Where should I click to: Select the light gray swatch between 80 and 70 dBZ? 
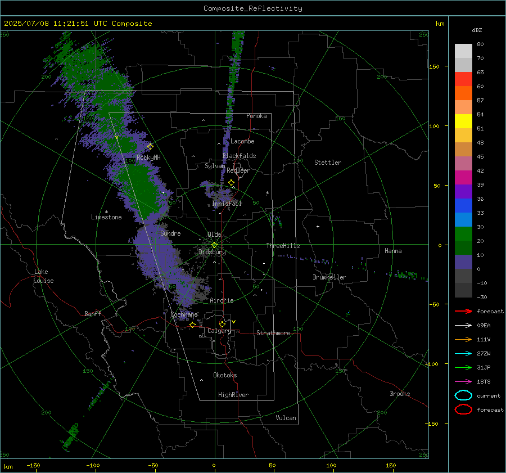[463, 51]
